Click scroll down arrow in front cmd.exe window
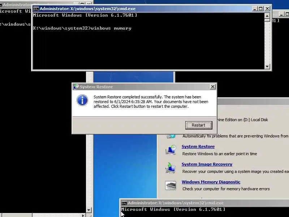 (x=267, y=67)
